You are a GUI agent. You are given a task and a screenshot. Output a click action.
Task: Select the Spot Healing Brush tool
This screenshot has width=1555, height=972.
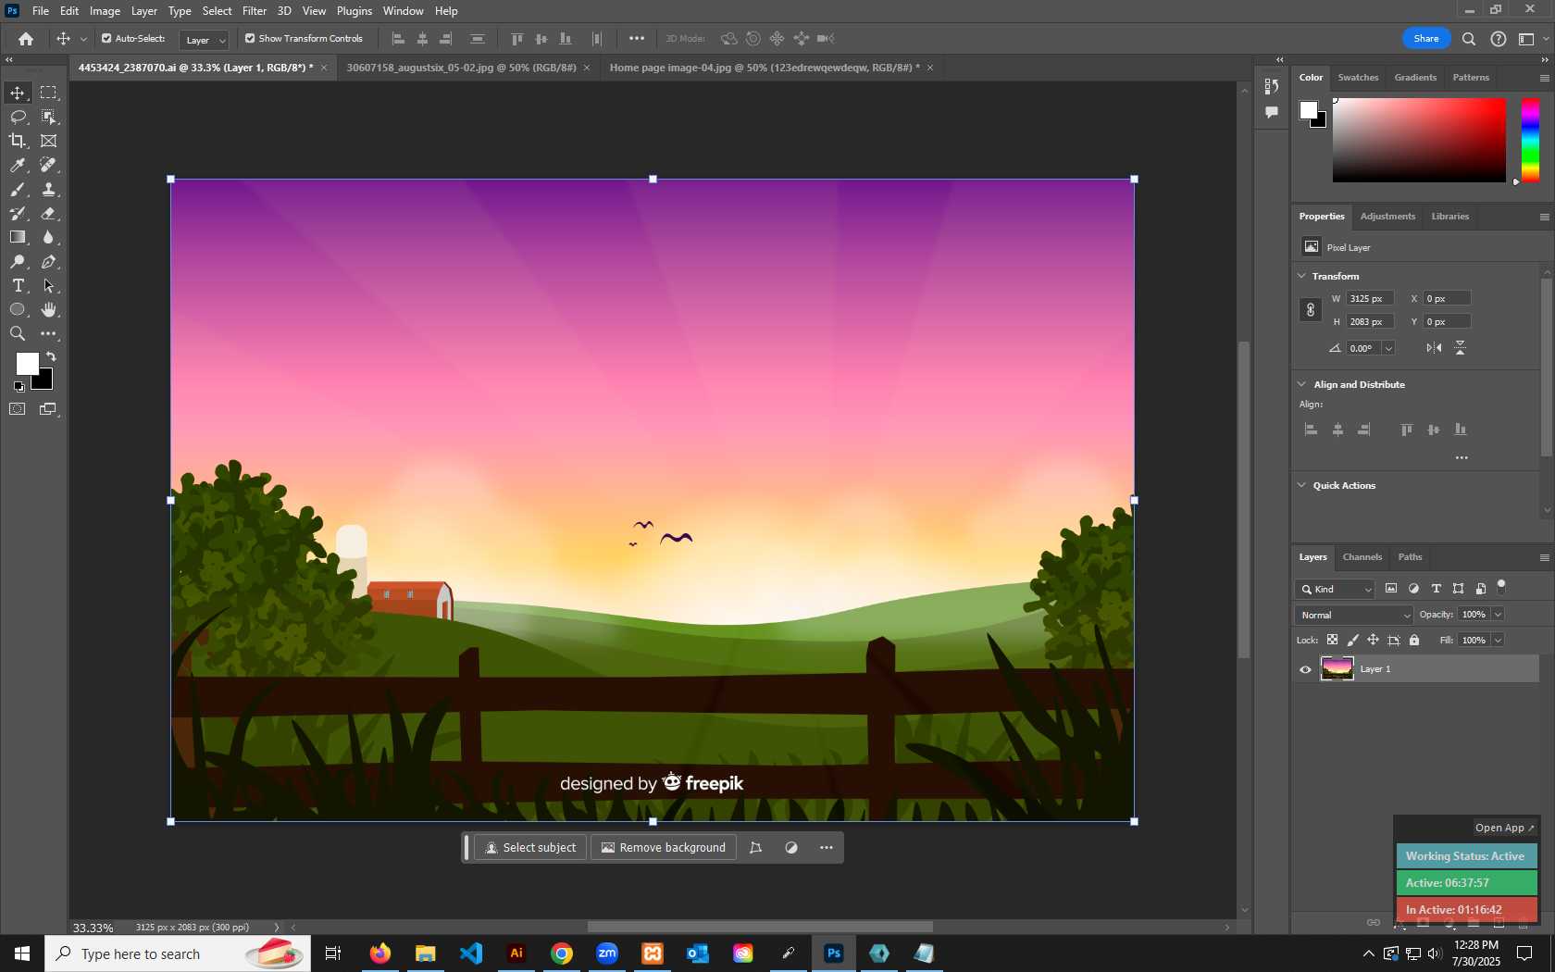point(48,165)
